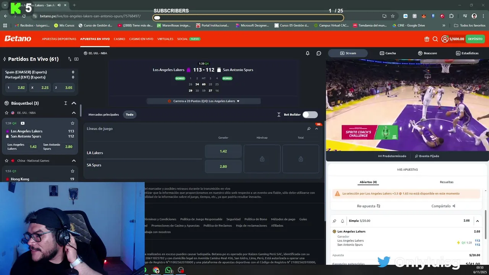
Task: Collapse the China - National Games league
Action: point(74,160)
